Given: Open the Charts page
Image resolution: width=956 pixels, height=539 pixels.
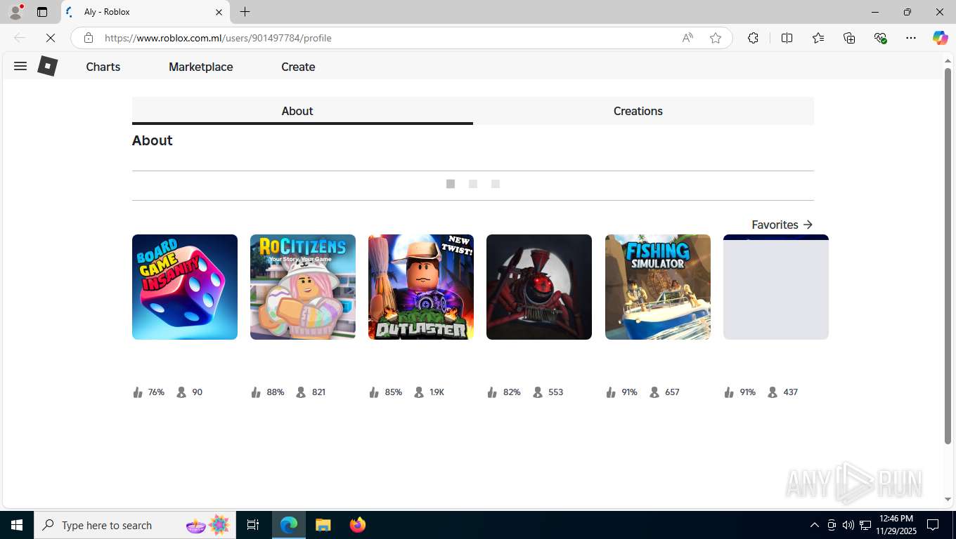Looking at the screenshot, I should [103, 67].
